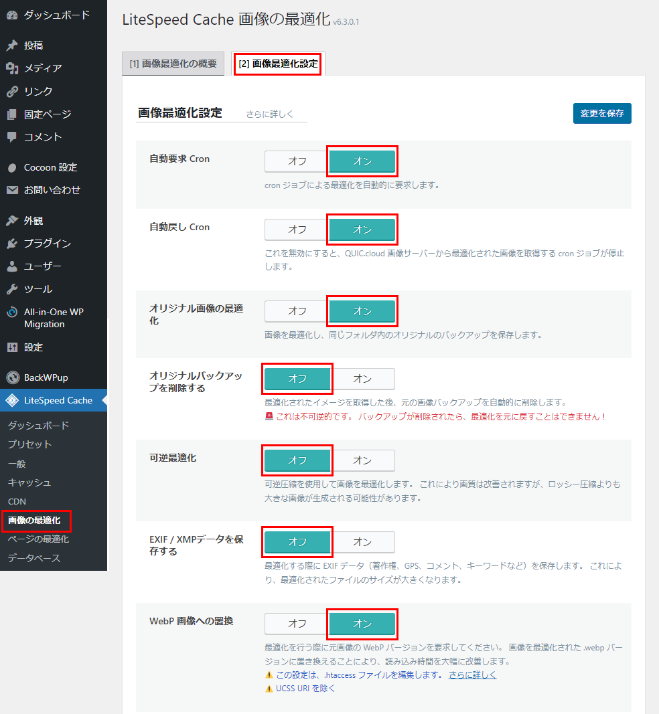659x714 pixels.
Task: Open ページの最適化 in LiteSpeed submenu
Action: tap(38, 539)
